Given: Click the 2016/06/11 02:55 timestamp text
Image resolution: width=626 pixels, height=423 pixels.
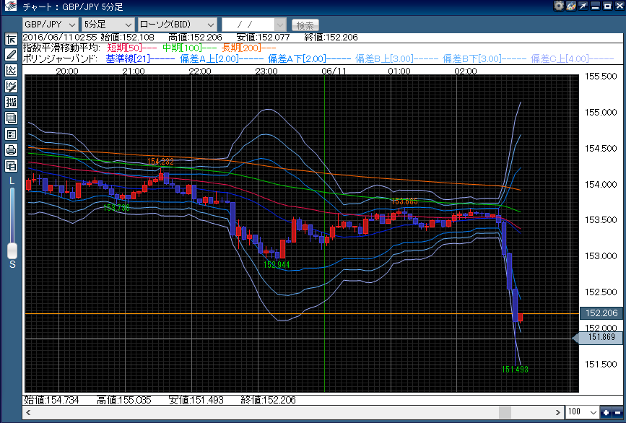Looking at the screenshot, I should coord(60,38).
